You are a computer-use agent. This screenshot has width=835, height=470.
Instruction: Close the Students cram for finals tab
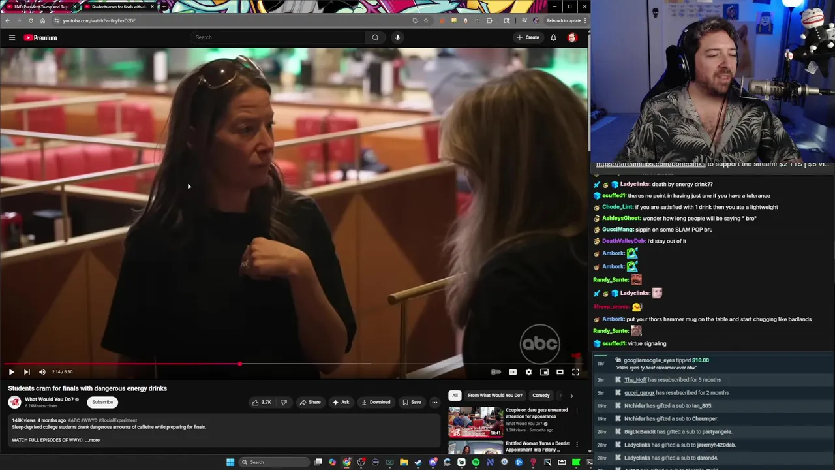point(153,7)
